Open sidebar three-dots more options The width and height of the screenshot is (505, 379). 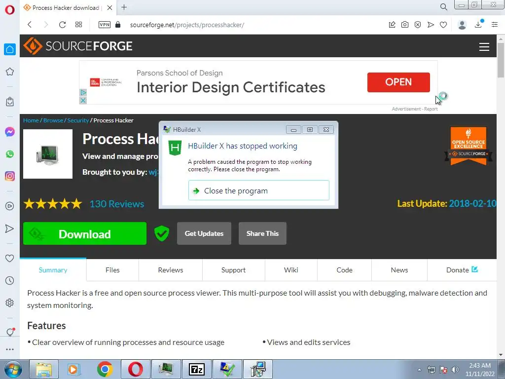(10, 349)
